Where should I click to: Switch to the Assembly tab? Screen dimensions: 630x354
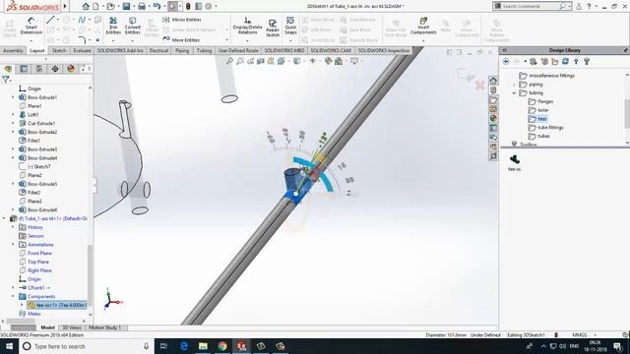pos(13,50)
